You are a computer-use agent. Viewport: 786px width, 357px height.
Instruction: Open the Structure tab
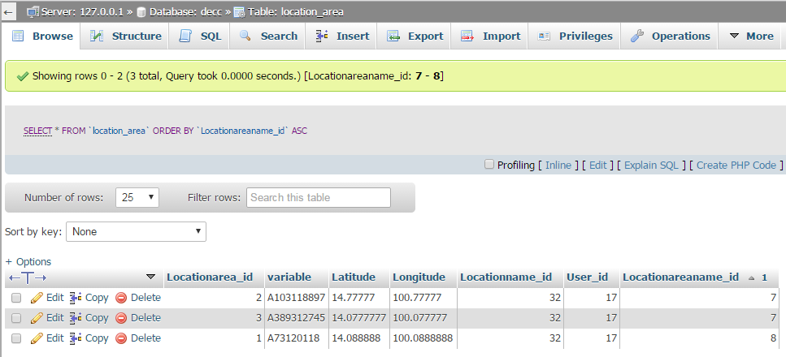pyautogui.click(x=125, y=36)
